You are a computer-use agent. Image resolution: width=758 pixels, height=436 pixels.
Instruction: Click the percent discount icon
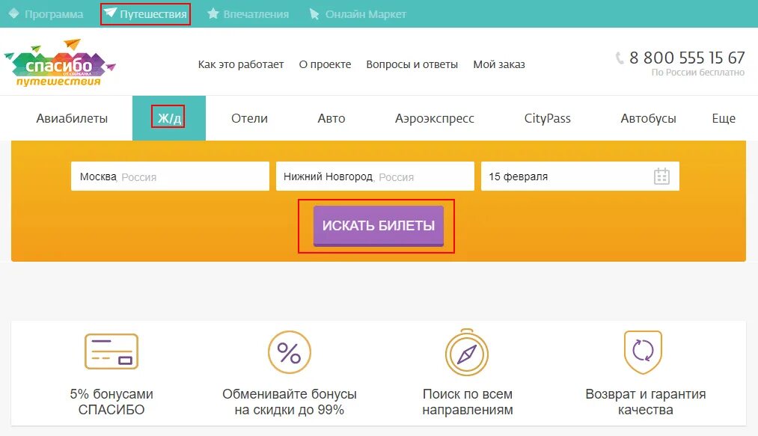pos(289,352)
